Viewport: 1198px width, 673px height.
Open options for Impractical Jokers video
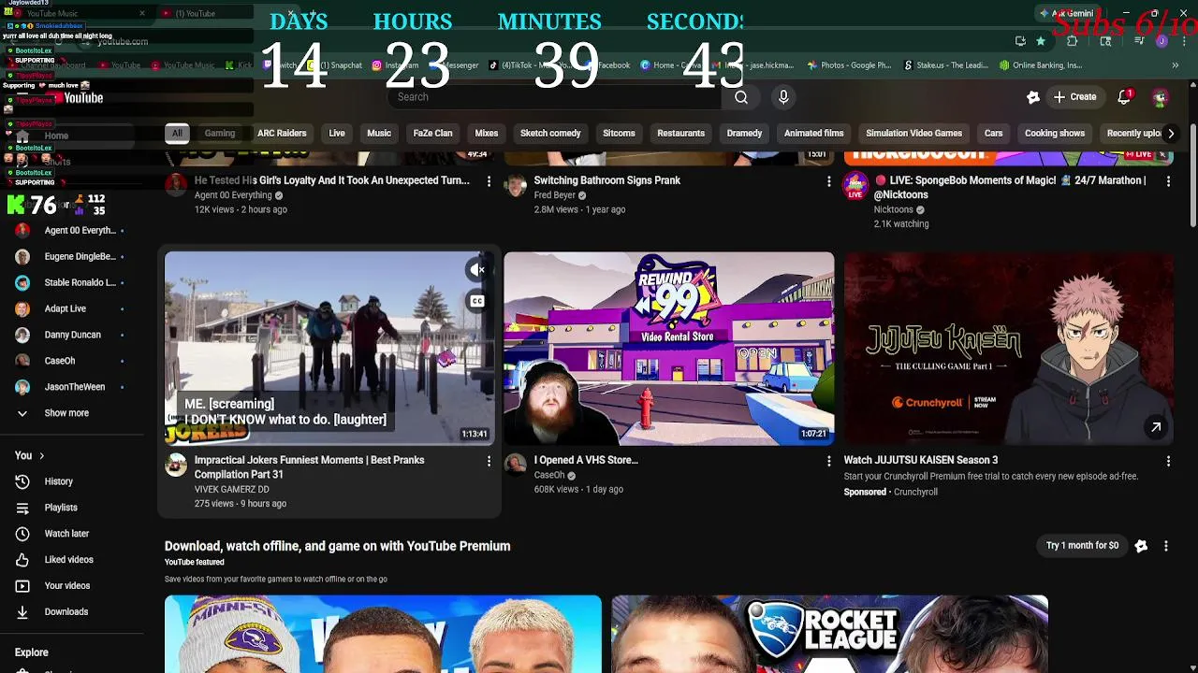point(489,461)
